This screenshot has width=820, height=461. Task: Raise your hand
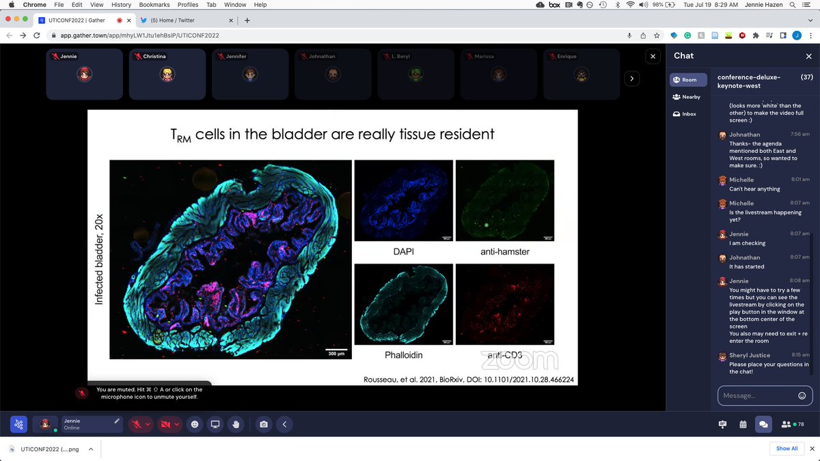[x=236, y=424]
